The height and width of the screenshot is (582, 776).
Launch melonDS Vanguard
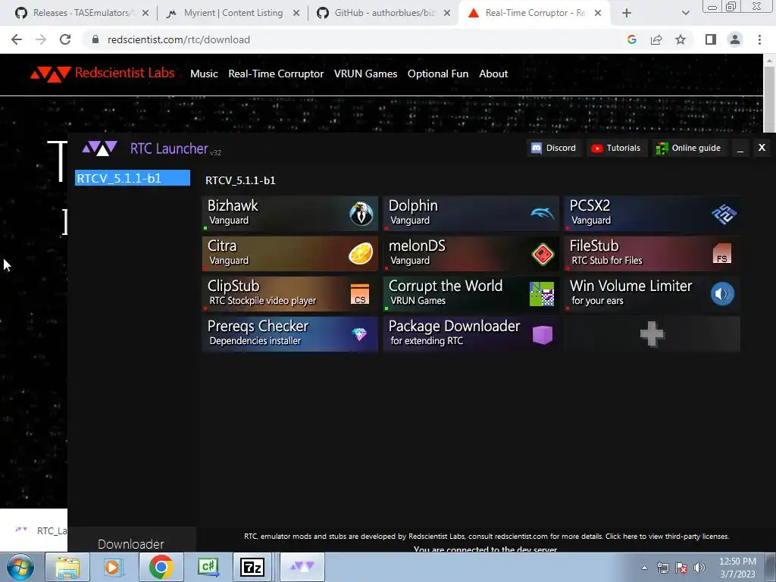click(471, 253)
